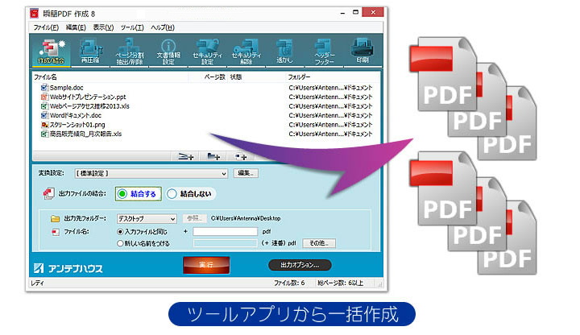Select the 商品販売傾向_月次報告.xls row
Viewport: 580px width, 335px height.
coord(205,134)
